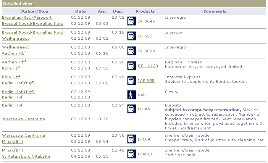Click the train icon beside IR 3646

131,21
